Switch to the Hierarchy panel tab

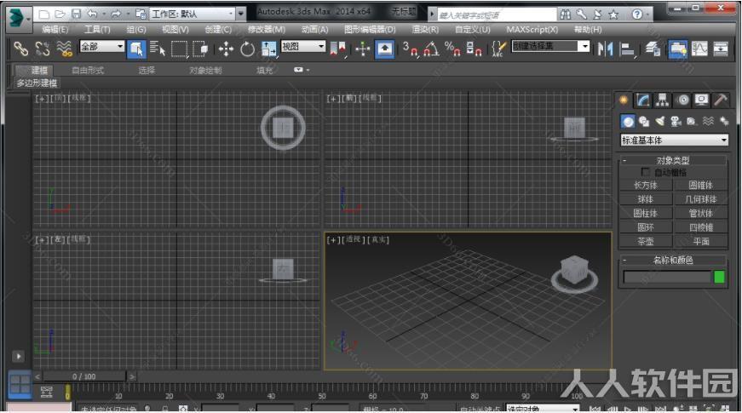click(662, 100)
